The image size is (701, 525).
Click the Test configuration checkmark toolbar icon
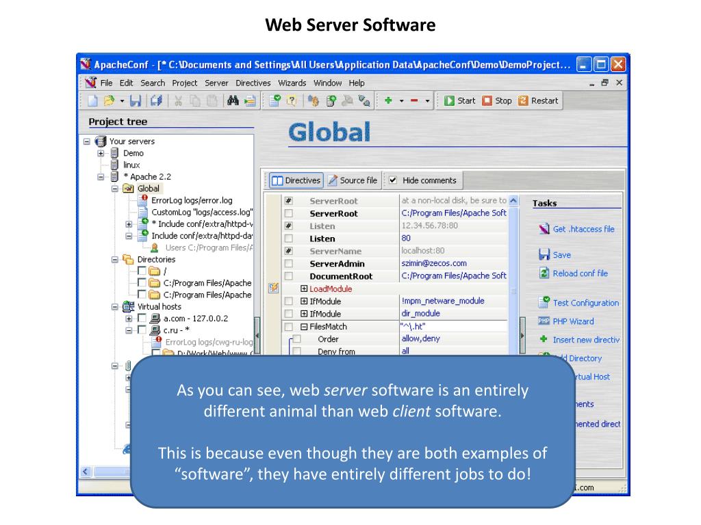pos(275,101)
